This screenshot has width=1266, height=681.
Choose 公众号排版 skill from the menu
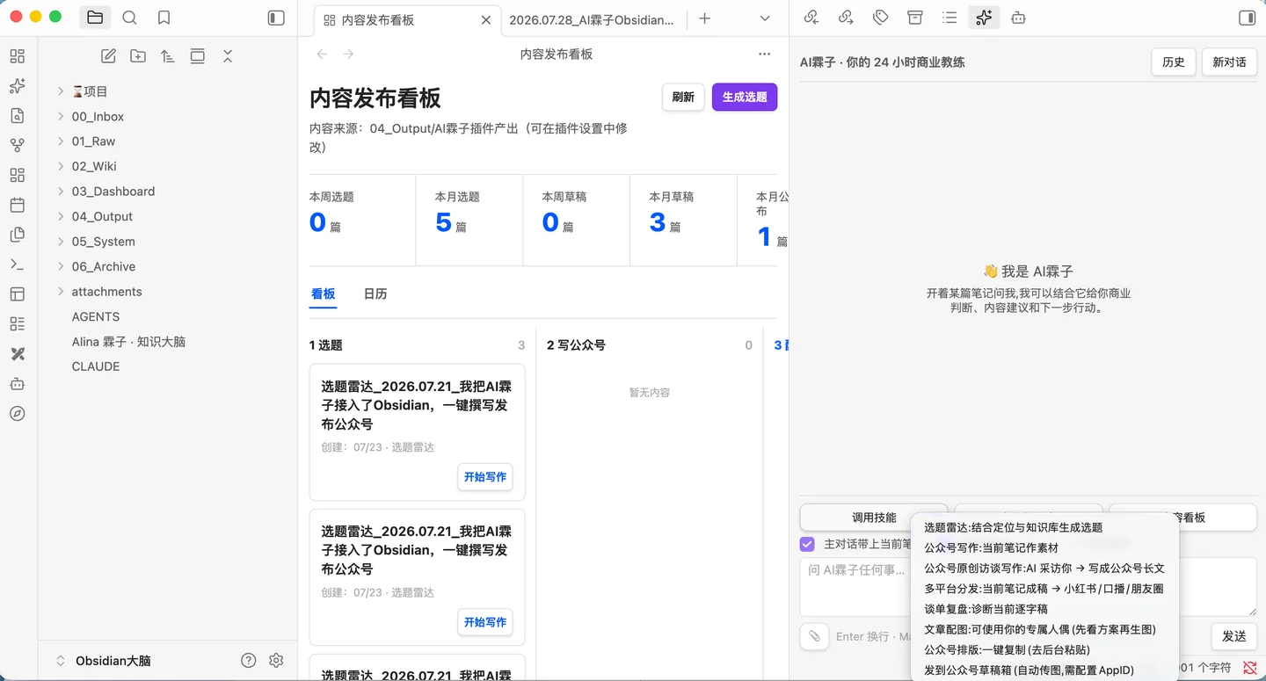[x=1044, y=649]
